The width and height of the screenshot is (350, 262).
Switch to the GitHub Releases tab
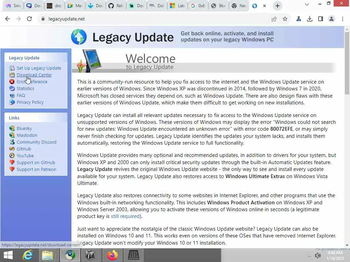tap(116, 6)
